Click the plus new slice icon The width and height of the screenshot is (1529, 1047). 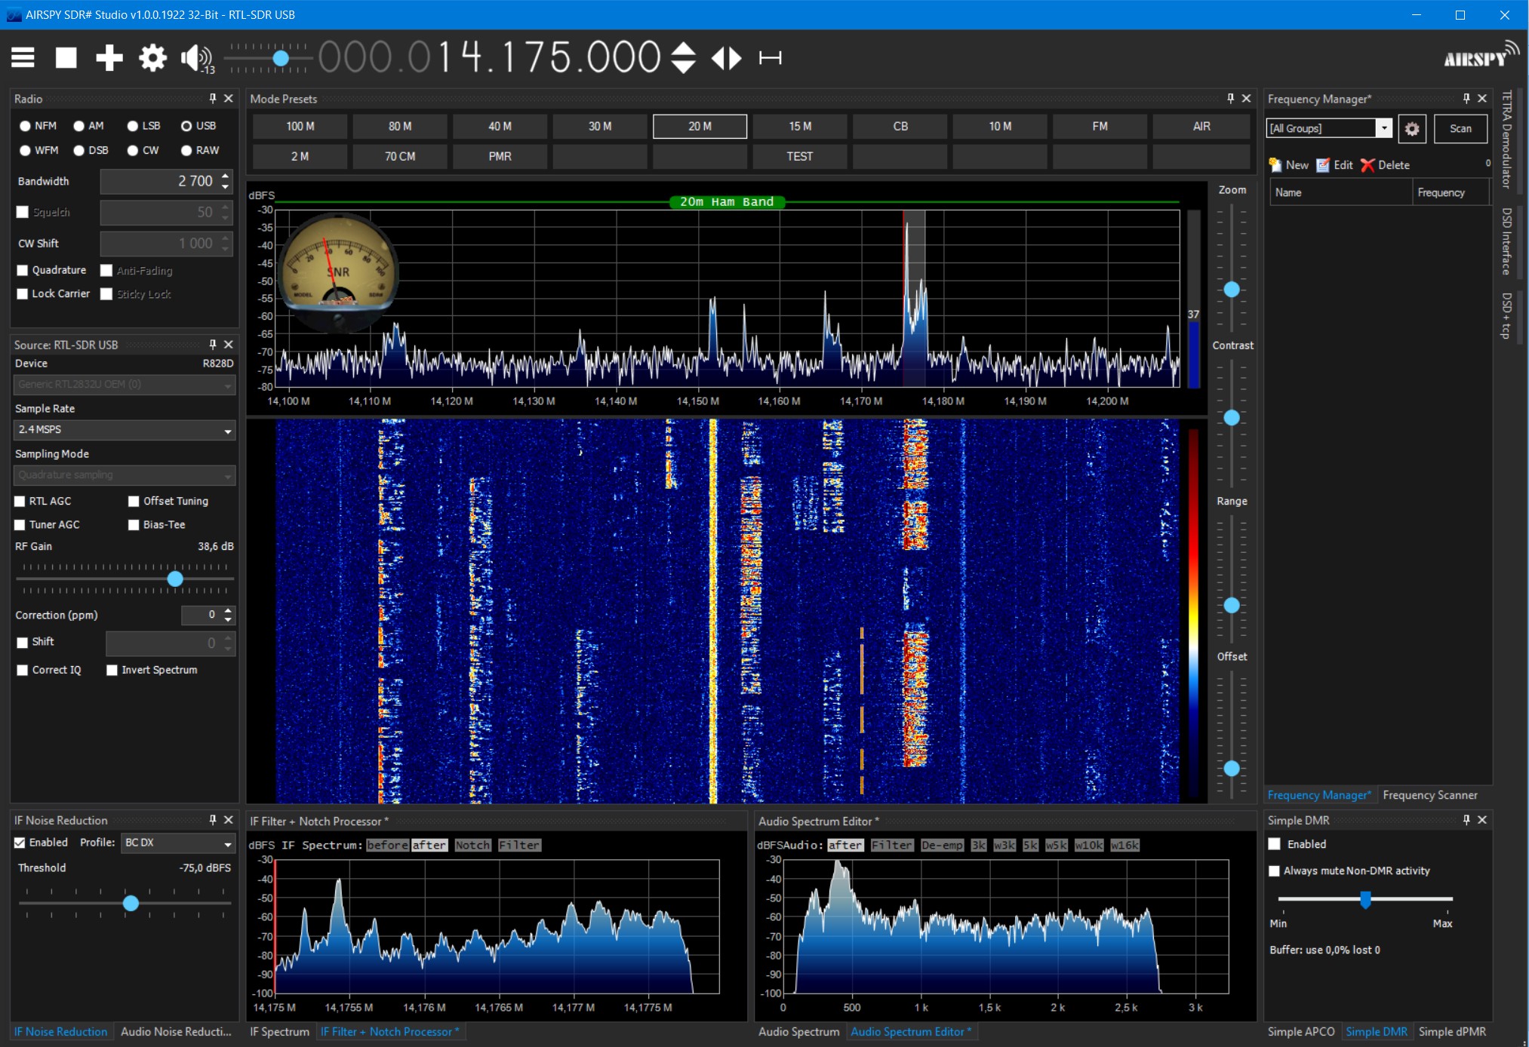[x=109, y=57]
